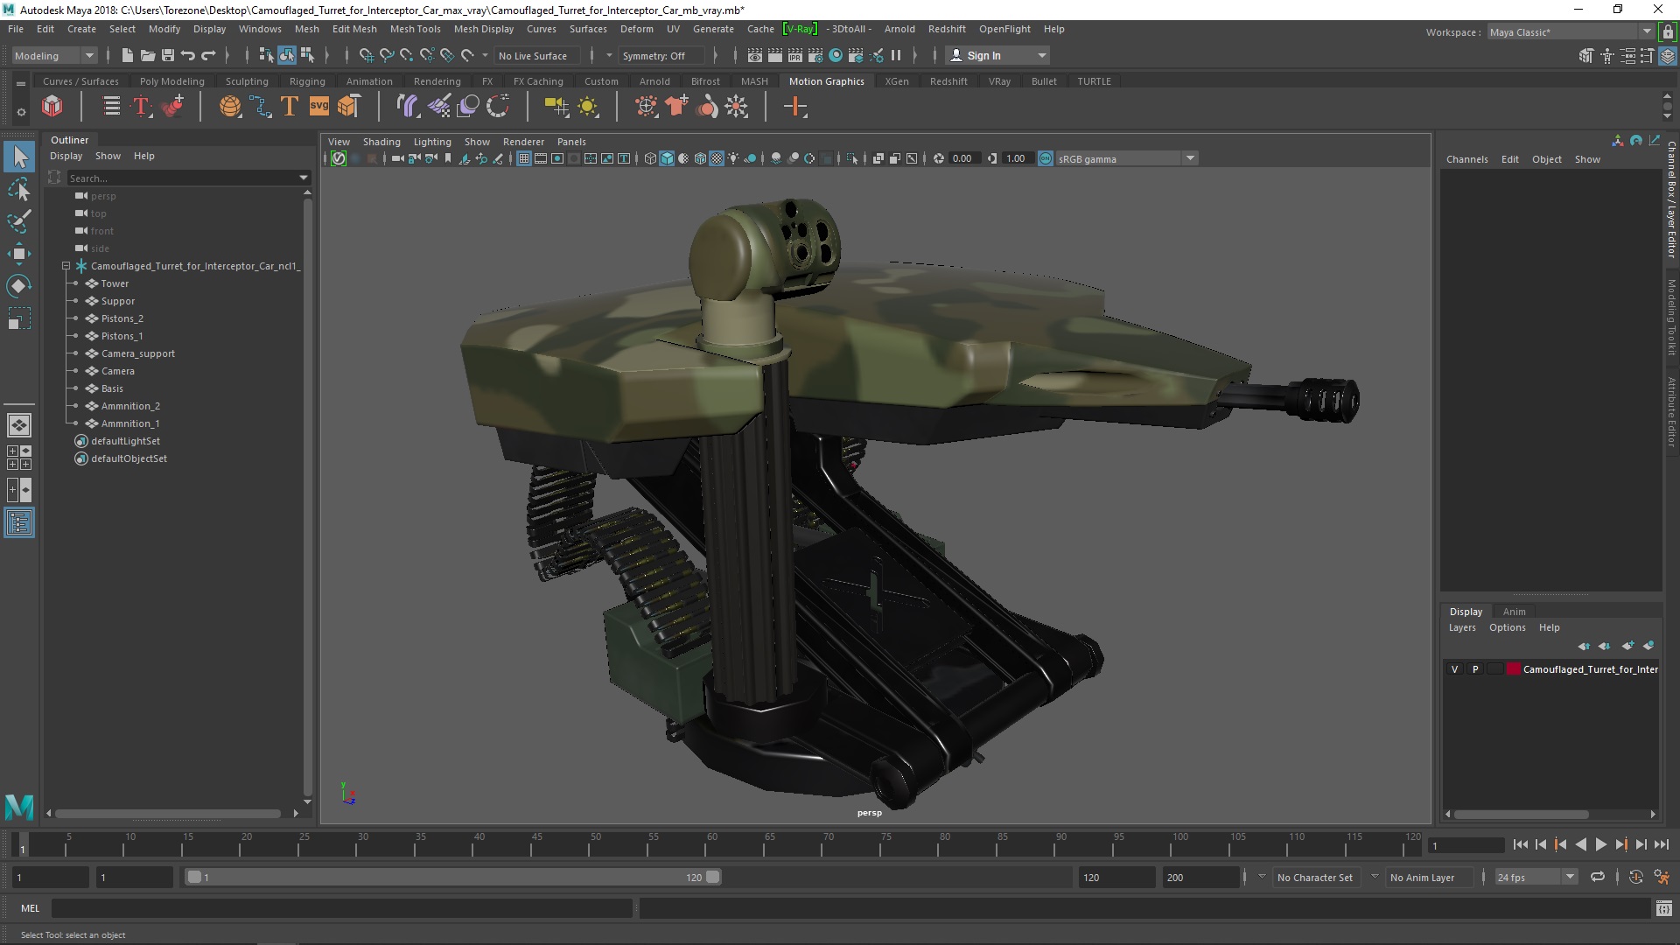Click the red MASH cube shelf icon

tap(52, 107)
